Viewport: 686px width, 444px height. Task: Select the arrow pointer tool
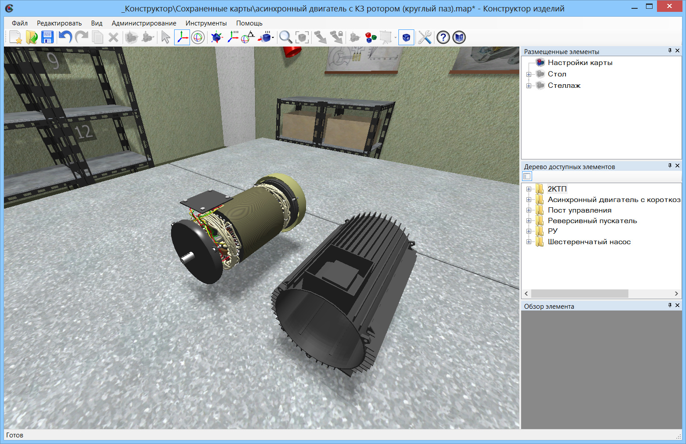click(x=165, y=37)
